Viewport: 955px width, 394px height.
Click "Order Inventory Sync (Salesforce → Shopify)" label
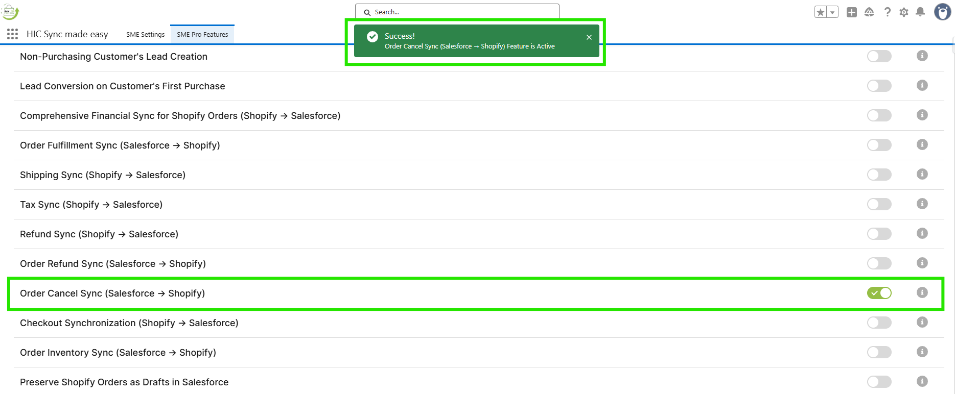point(118,353)
